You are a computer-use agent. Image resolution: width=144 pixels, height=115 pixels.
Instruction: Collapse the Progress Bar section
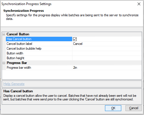[x=4, y=63]
